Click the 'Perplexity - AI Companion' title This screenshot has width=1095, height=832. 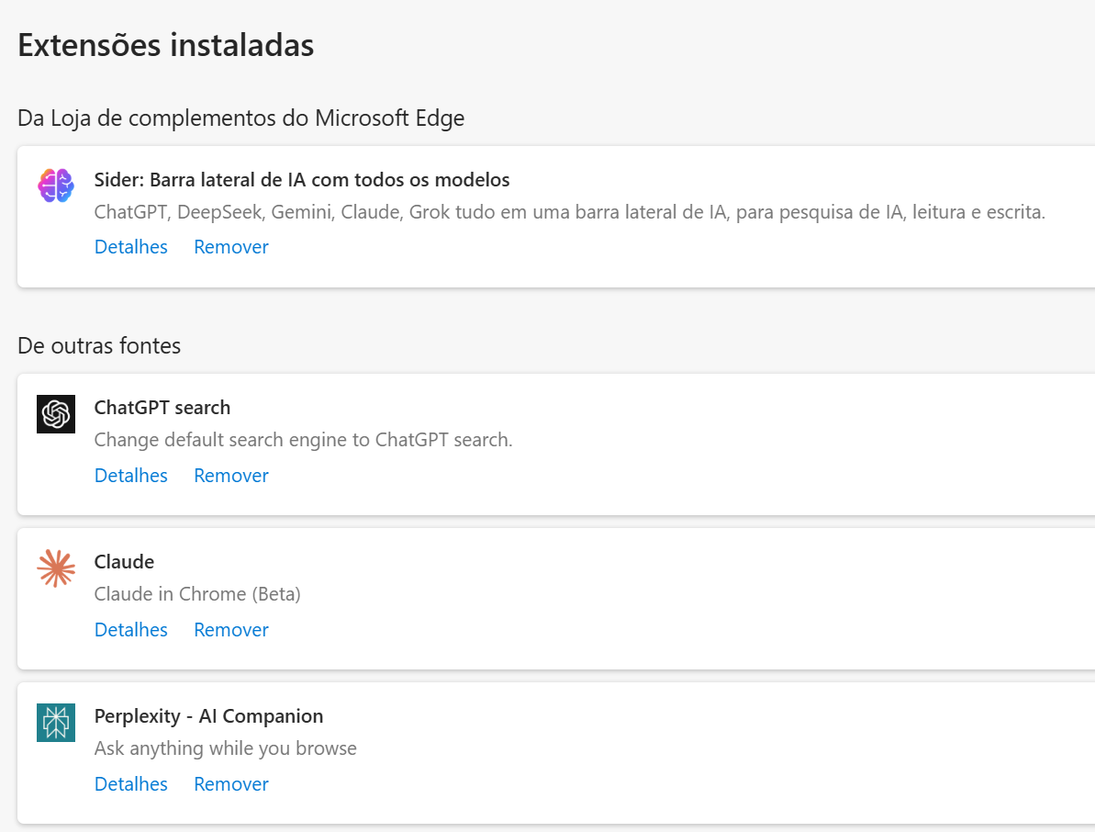pos(208,716)
